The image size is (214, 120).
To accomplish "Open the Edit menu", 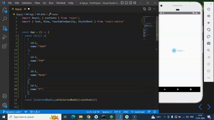I will (x=17, y=3).
